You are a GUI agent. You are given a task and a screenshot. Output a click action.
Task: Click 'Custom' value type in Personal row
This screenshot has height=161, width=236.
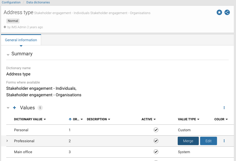184,130
